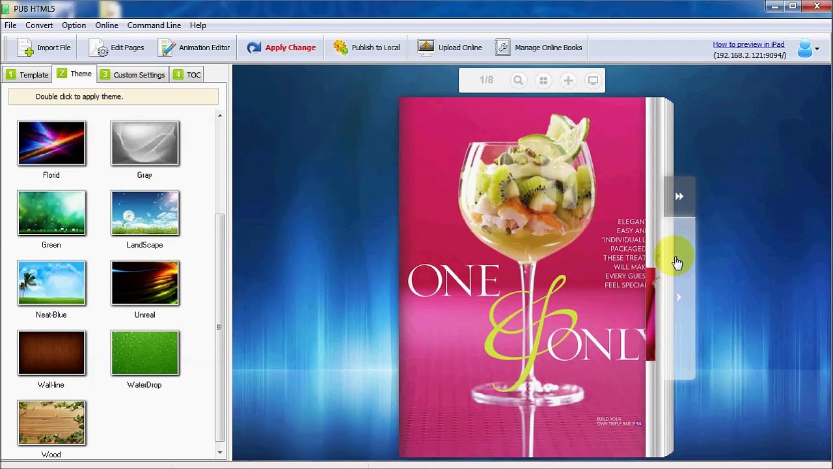Viewport: 833px width, 469px height.
Task: Select the LandScape theme thumbnail
Action: click(144, 213)
